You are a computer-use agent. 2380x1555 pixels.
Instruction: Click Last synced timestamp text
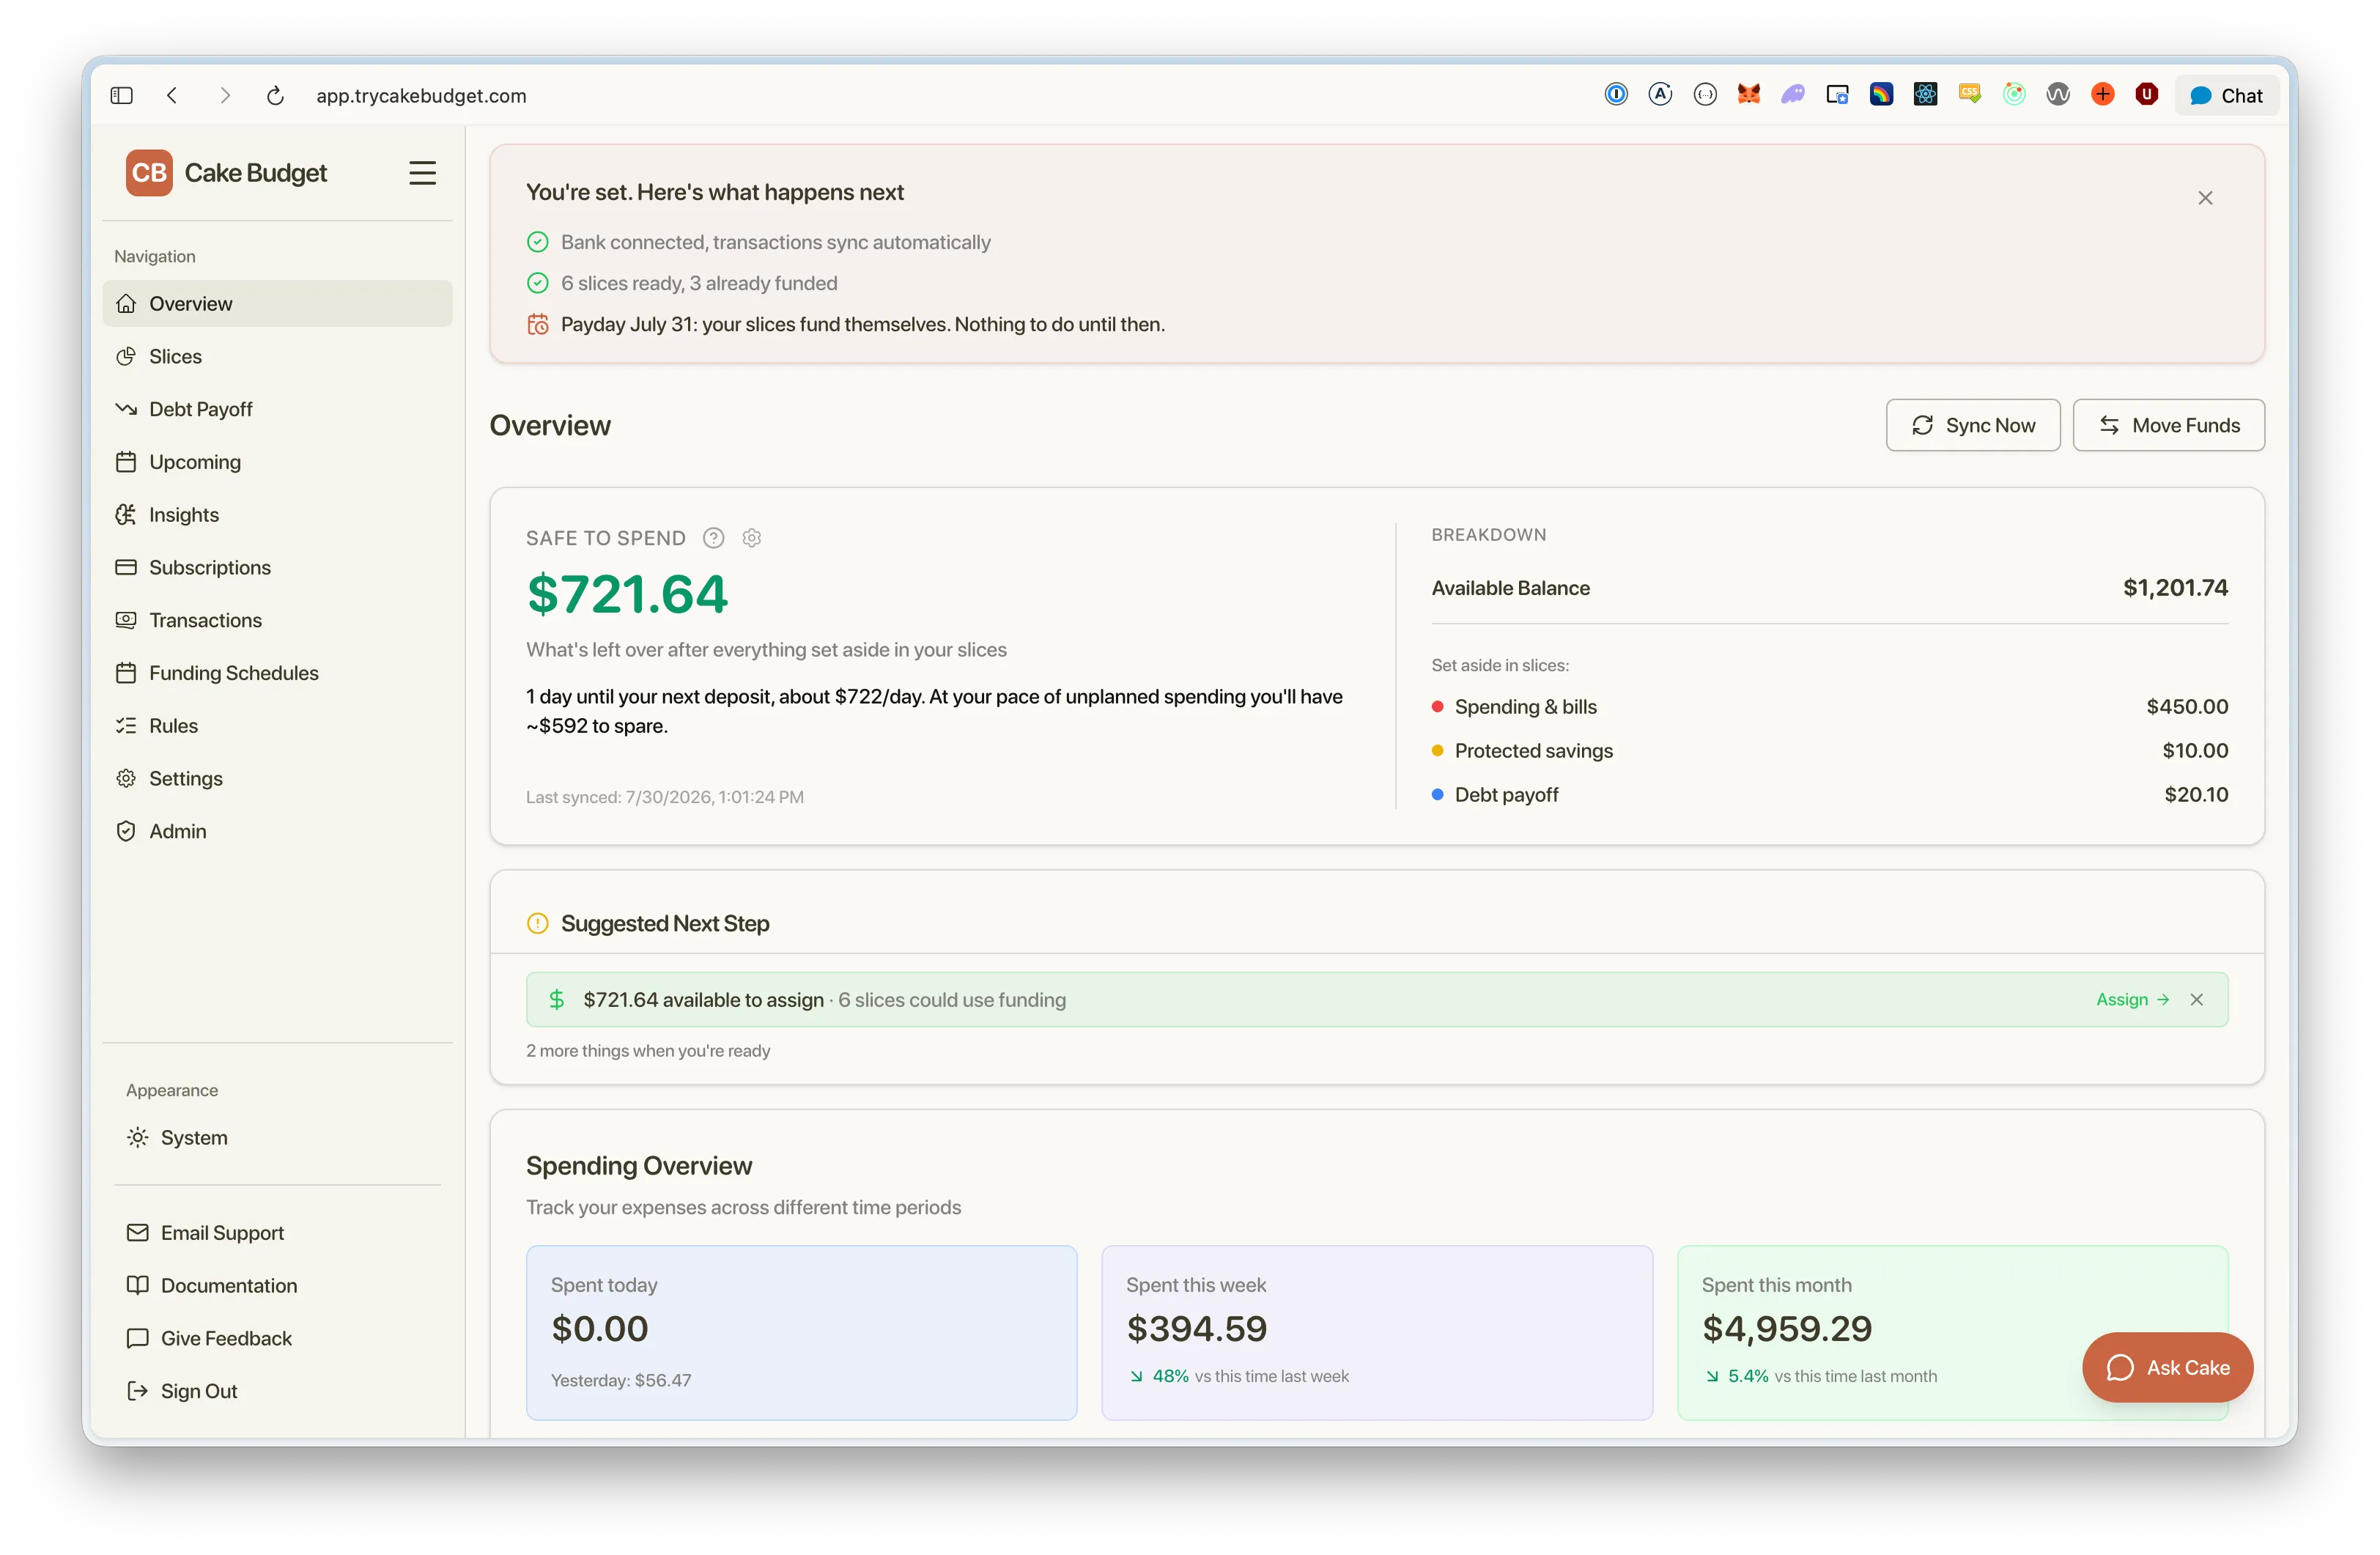[665, 797]
